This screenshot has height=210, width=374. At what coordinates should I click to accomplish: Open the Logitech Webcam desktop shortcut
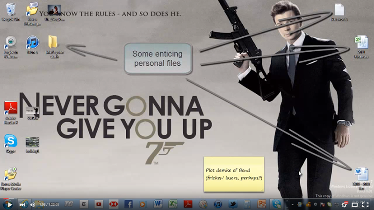pyautogui.click(x=10, y=47)
